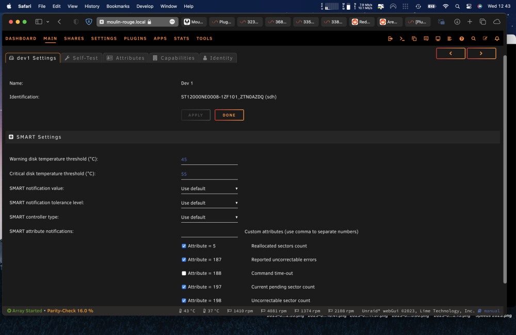The width and height of the screenshot is (516, 335).
Task: Click the privacy shield icon in Safari
Action: click(76, 22)
